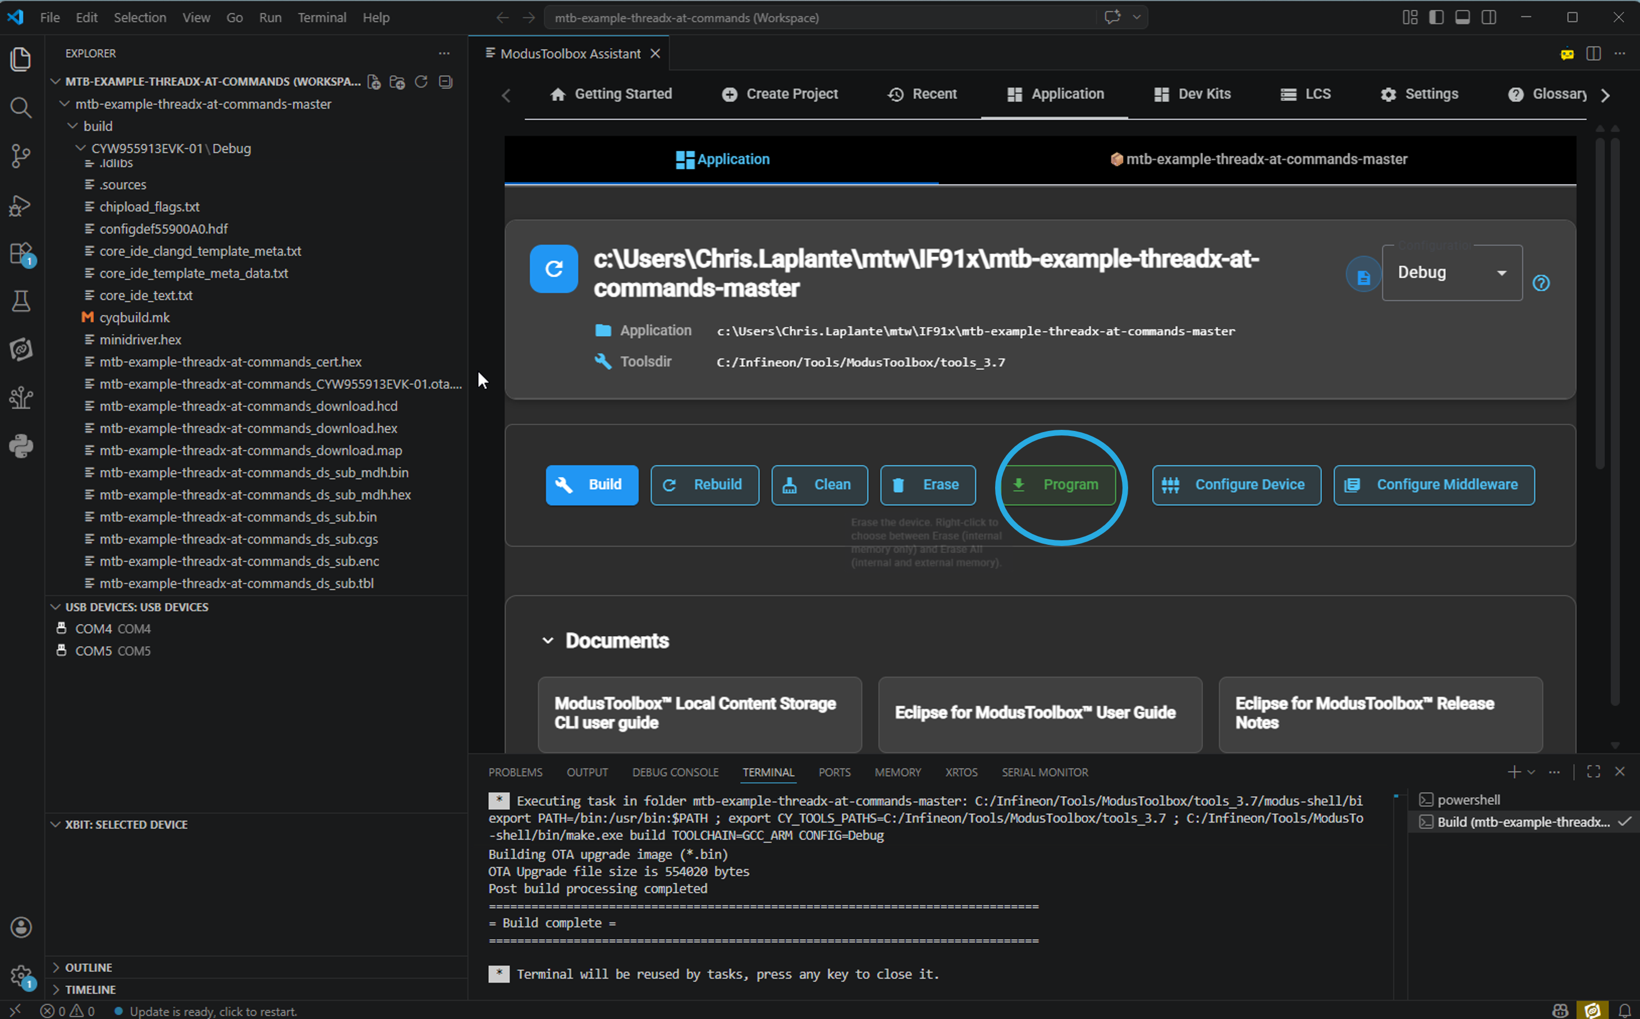Click the New File icon in Explorer header
This screenshot has width=1640, height=1019.
click(374, 81)
